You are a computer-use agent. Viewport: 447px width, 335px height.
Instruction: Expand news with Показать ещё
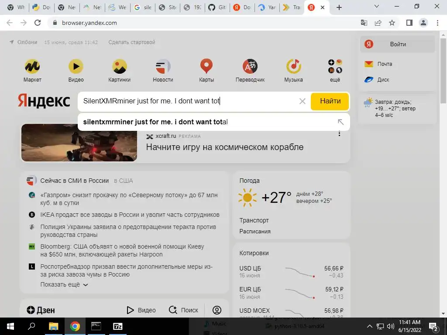click(64, 284)
